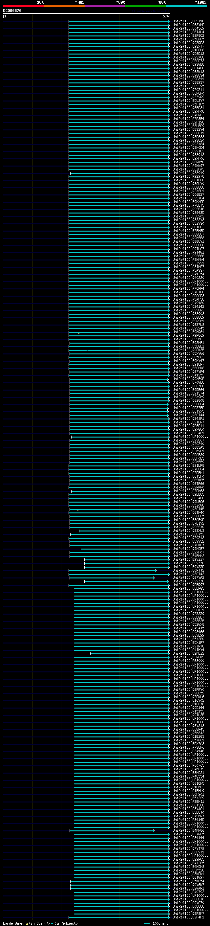Pick hit UniRef100_A7PK68
Screen dimensions: 210x926
point(188,491)
